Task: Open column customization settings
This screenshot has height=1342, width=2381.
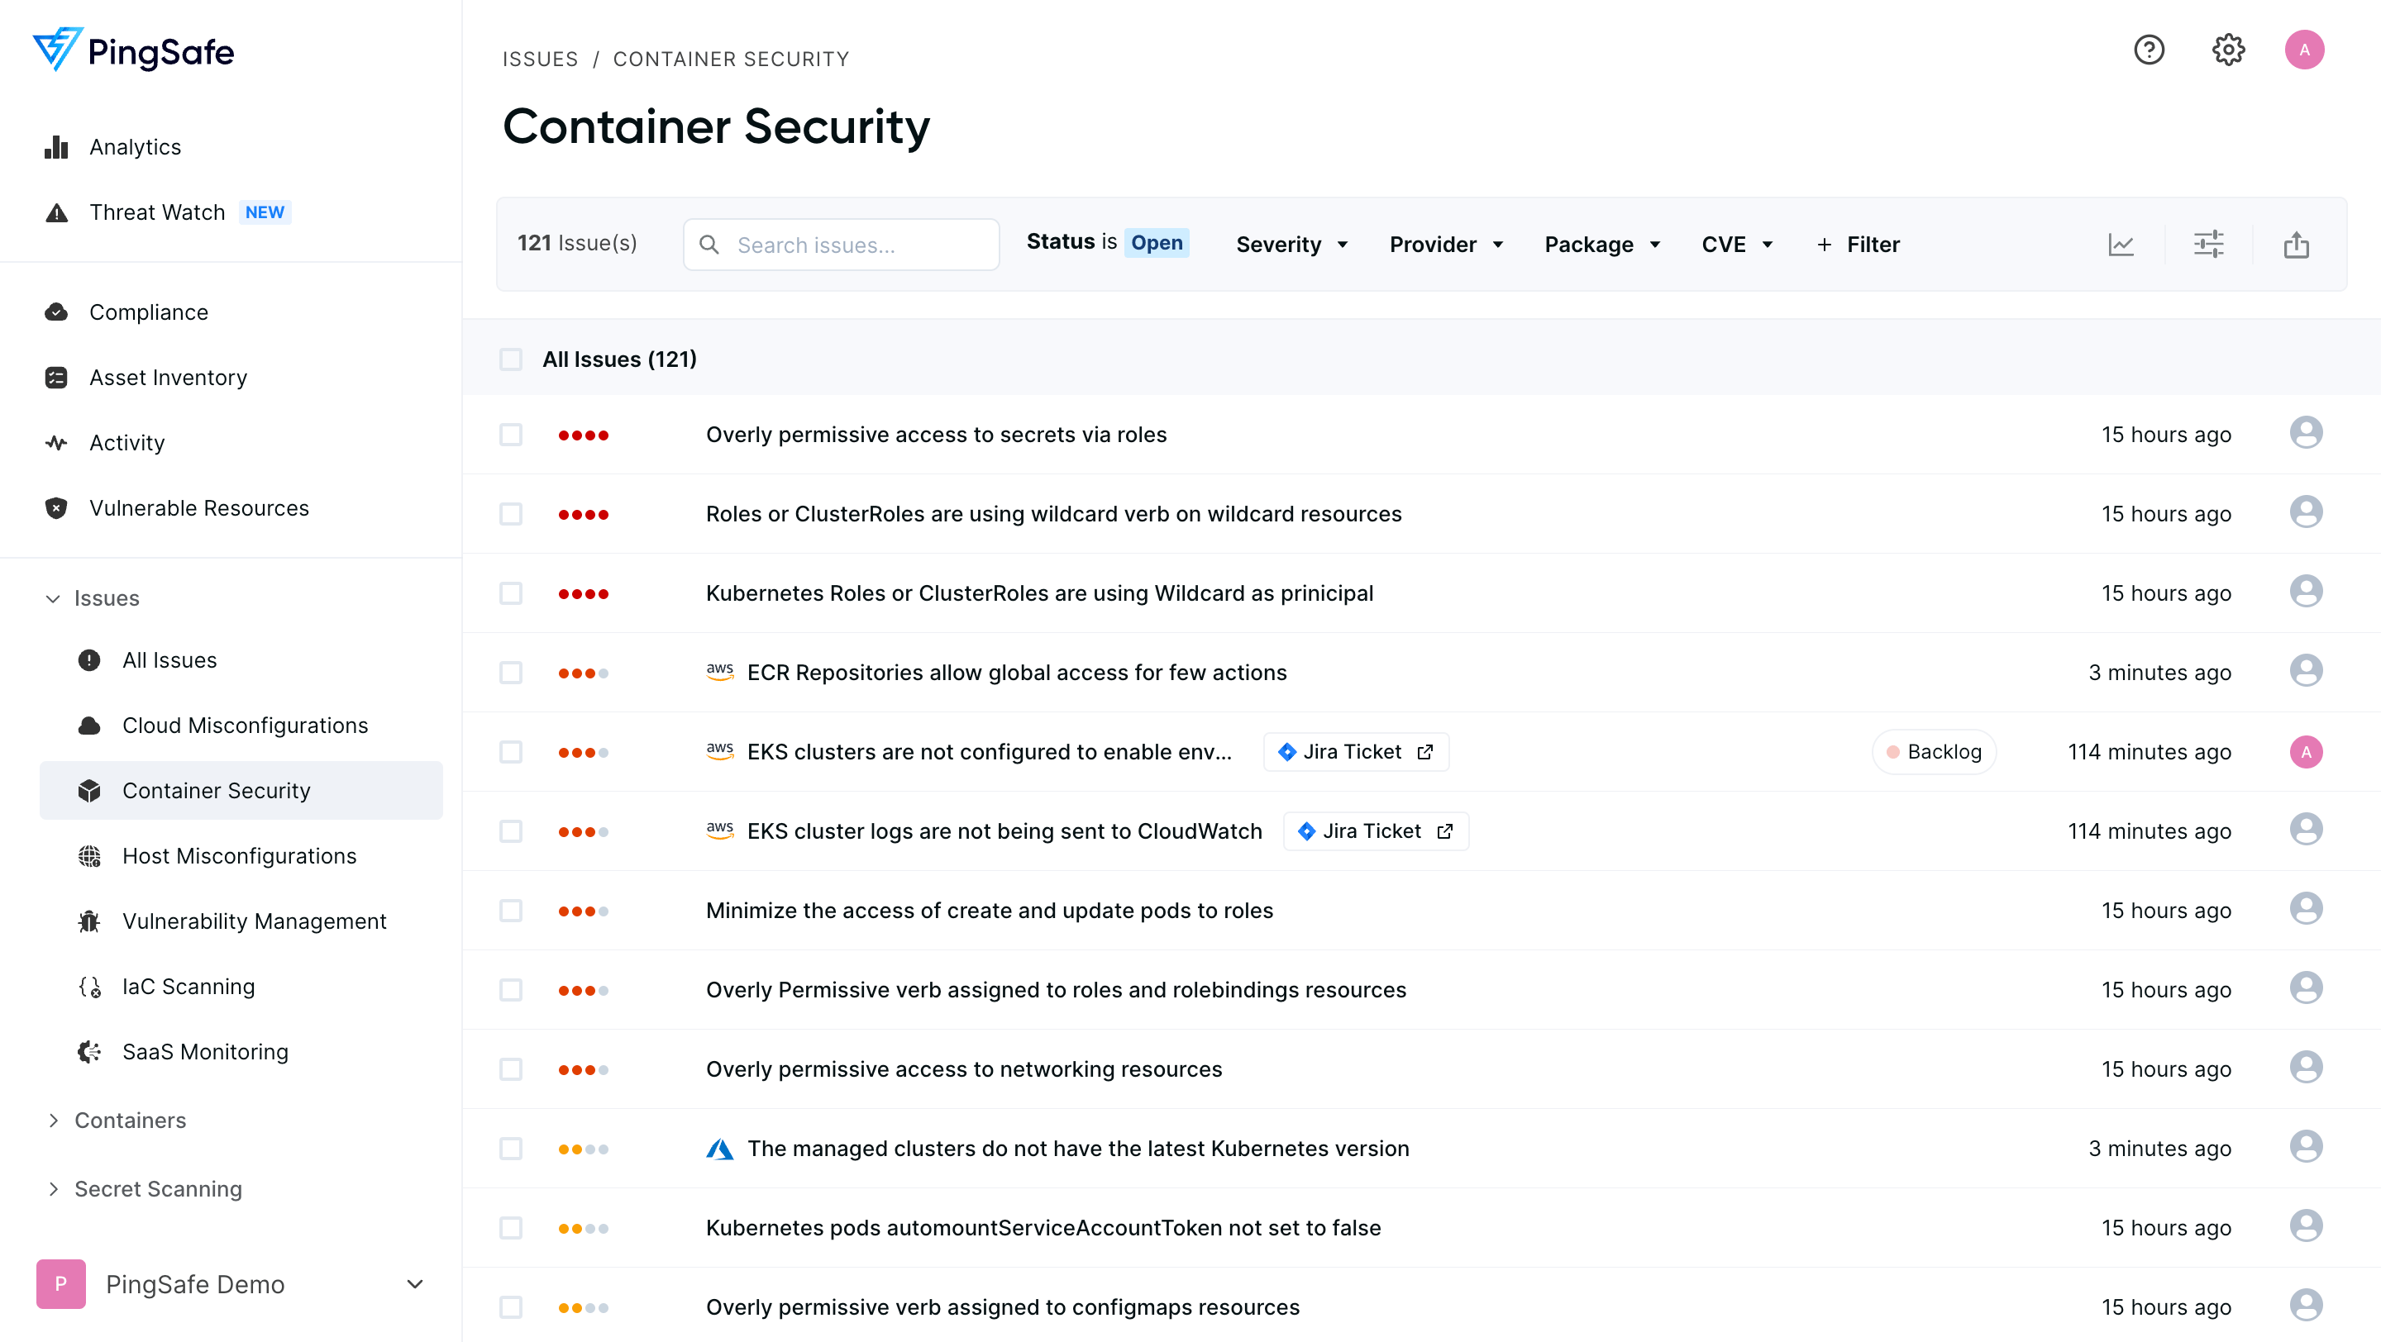Action: [2211, 244]
